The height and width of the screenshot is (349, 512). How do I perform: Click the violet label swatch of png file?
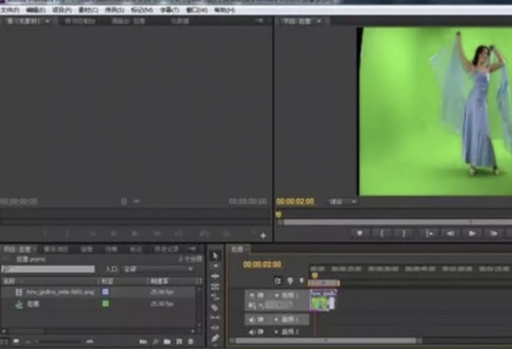click(105, 293)
